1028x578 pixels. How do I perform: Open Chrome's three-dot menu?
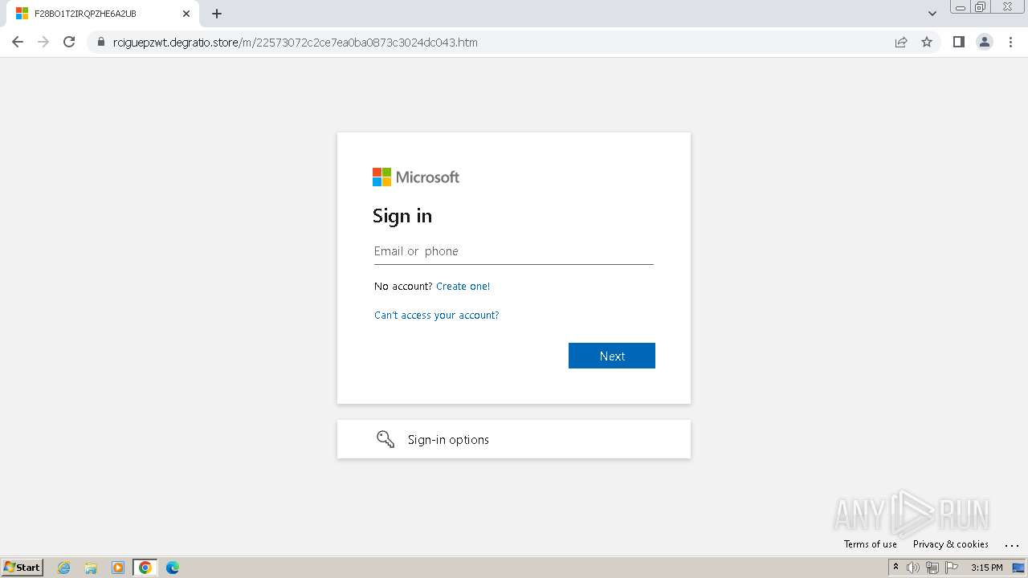(1010, 42)
